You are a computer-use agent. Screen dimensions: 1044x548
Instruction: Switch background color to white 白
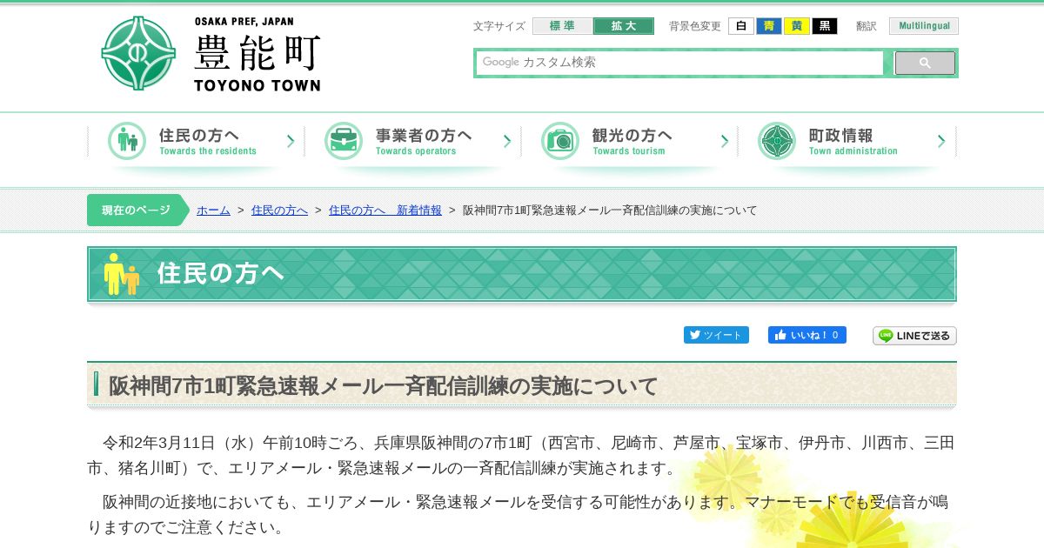tap(741, 26)
